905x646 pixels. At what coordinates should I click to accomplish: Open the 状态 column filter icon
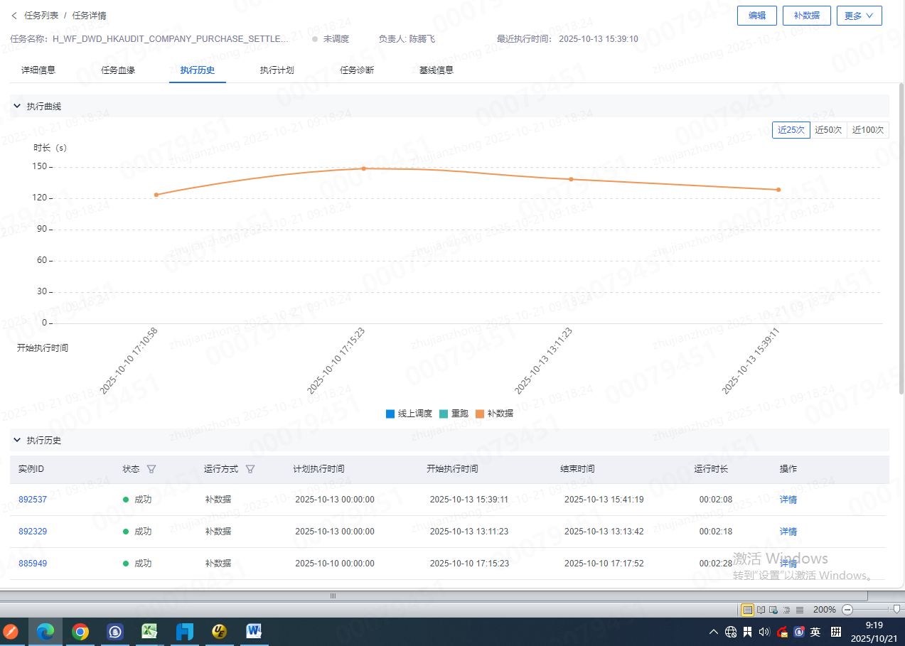[x=151, y=469]
